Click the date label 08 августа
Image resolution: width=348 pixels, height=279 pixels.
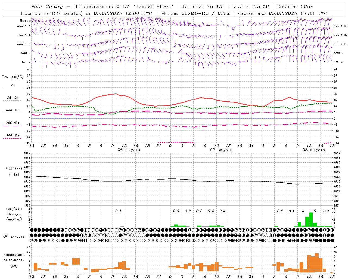[314, 150]
